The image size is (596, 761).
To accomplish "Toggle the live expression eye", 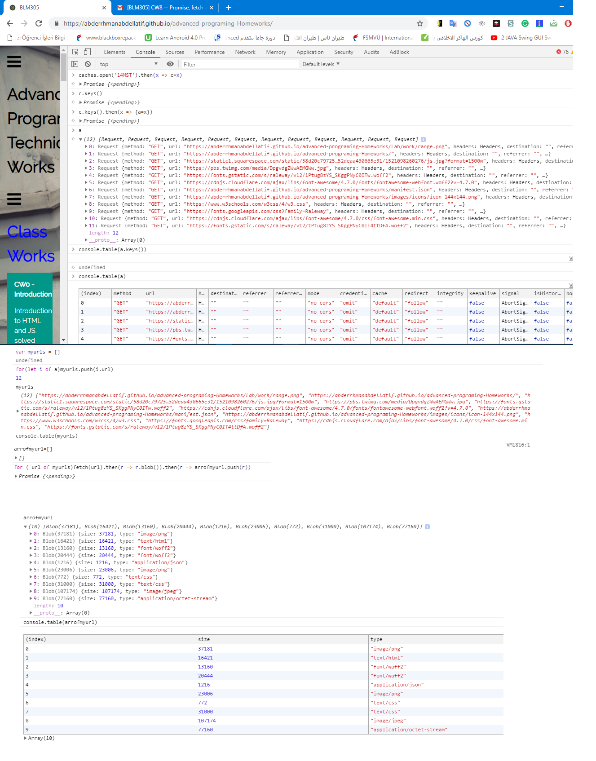I will click(x=170, y=64).
